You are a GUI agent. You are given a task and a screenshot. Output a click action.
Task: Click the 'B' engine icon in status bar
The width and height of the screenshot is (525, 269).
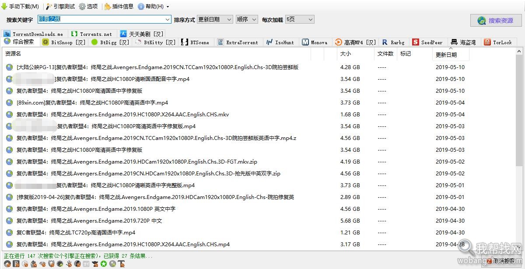point(16,264)
